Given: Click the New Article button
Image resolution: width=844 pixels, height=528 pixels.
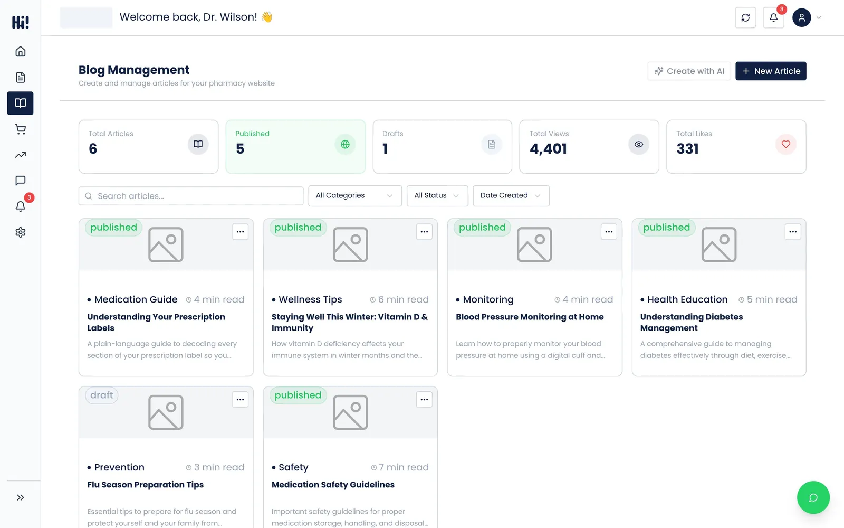Looking at the screenshot, I should [x=771, y=71].
